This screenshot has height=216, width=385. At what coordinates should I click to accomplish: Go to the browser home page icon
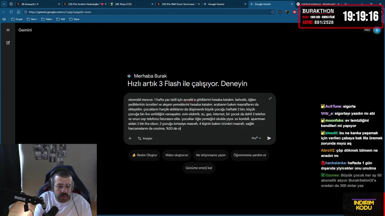click(x=18, y=12)
